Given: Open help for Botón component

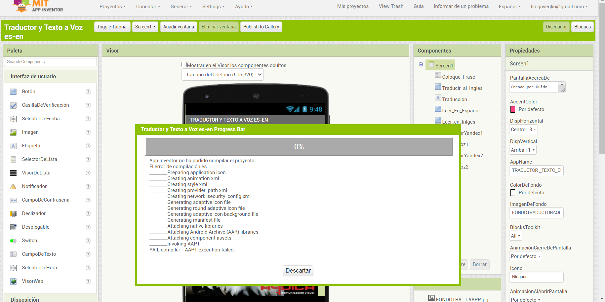Looking at the screenshot, I should 88,92.
